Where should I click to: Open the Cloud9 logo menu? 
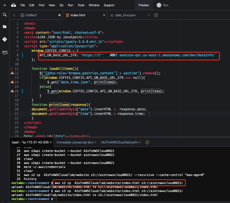(14, 5)
